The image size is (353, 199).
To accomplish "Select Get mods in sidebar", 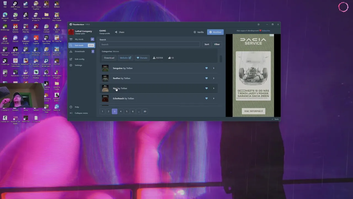I will point(82,45).
